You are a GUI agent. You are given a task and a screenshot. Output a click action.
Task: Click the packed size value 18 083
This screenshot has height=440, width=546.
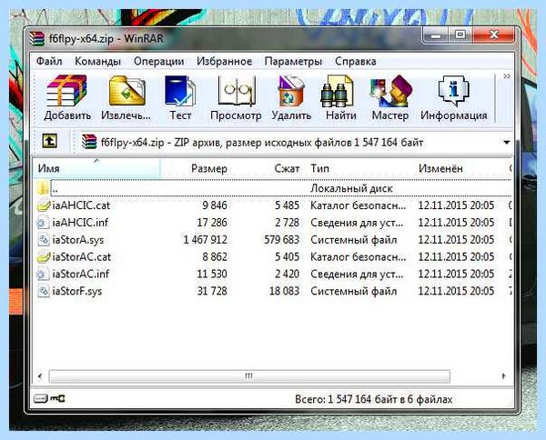pos(284,291)
